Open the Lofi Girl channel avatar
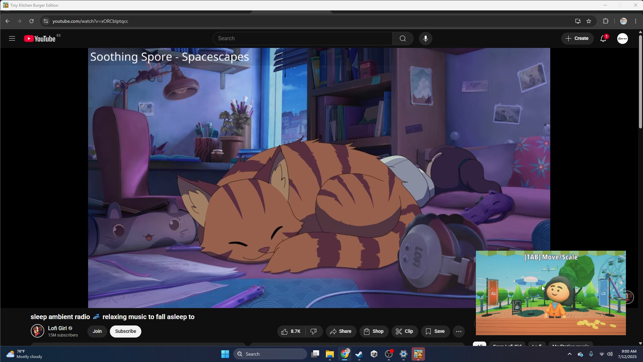The image size is (643, 362). pos(37,331)
